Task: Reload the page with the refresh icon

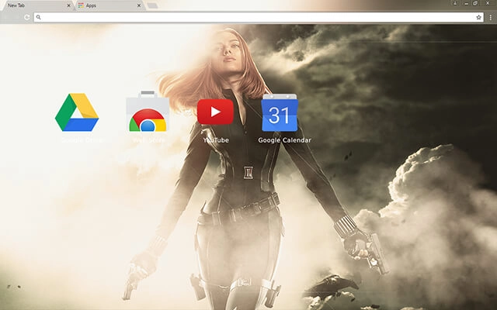Action: pos(27,17)
